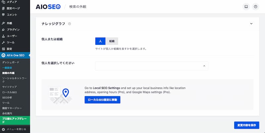The height and width of the screenshot is (133, 265).
Task: Click the Appearance (外観) brush icon
Action: (3, 23)
